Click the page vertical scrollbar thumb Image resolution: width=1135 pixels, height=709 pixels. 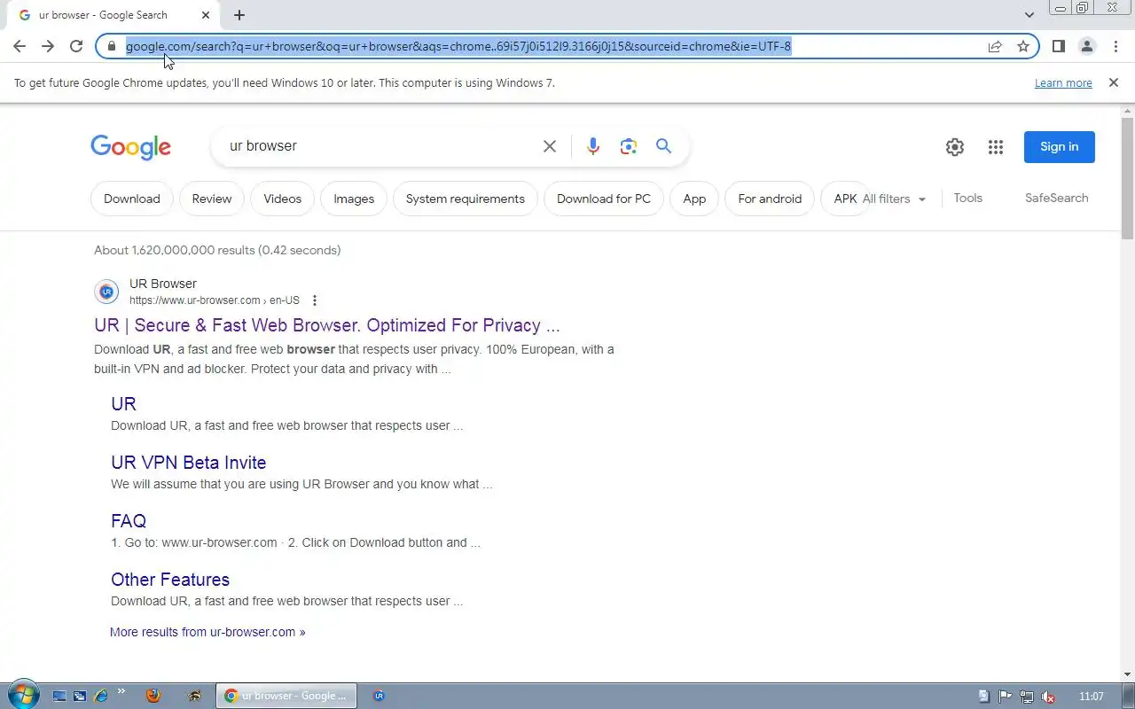click(1128, 177)
